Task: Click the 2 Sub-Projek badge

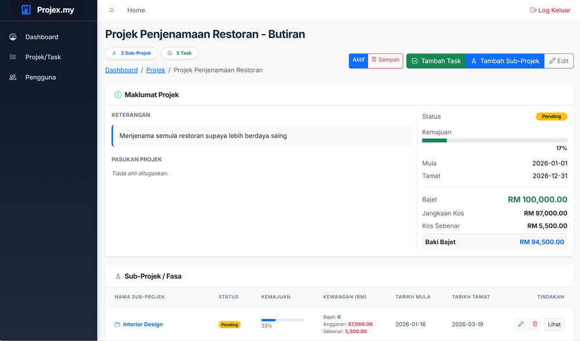Action: (x=132, y=53)
